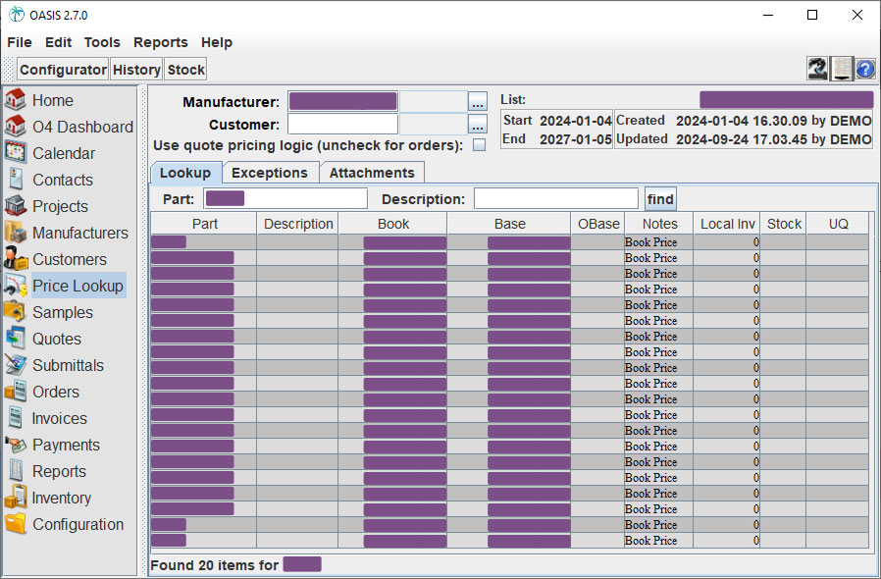This screenshot has height=579, width=881.
Task: Go to Manufacturers in the sidebar
Action: click(79, 233)
